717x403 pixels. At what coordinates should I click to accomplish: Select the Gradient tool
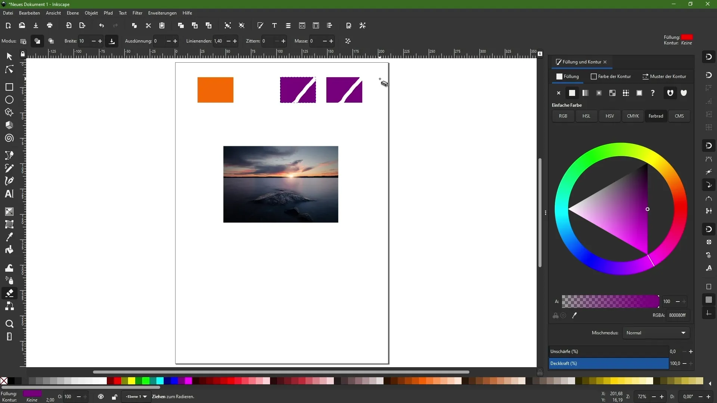click(9, 212)
